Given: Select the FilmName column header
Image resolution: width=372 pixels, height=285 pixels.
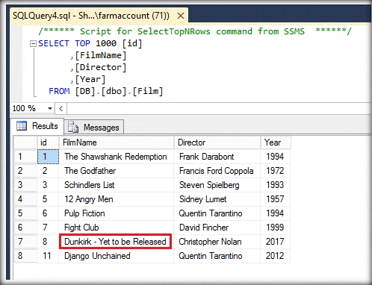Looking at the screenshot, I should tap(117, 142).
